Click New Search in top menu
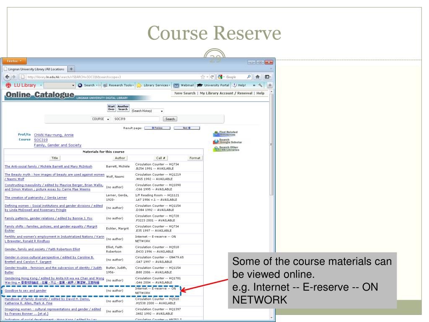This screenshot has width=429, height=322. point(185,93)
